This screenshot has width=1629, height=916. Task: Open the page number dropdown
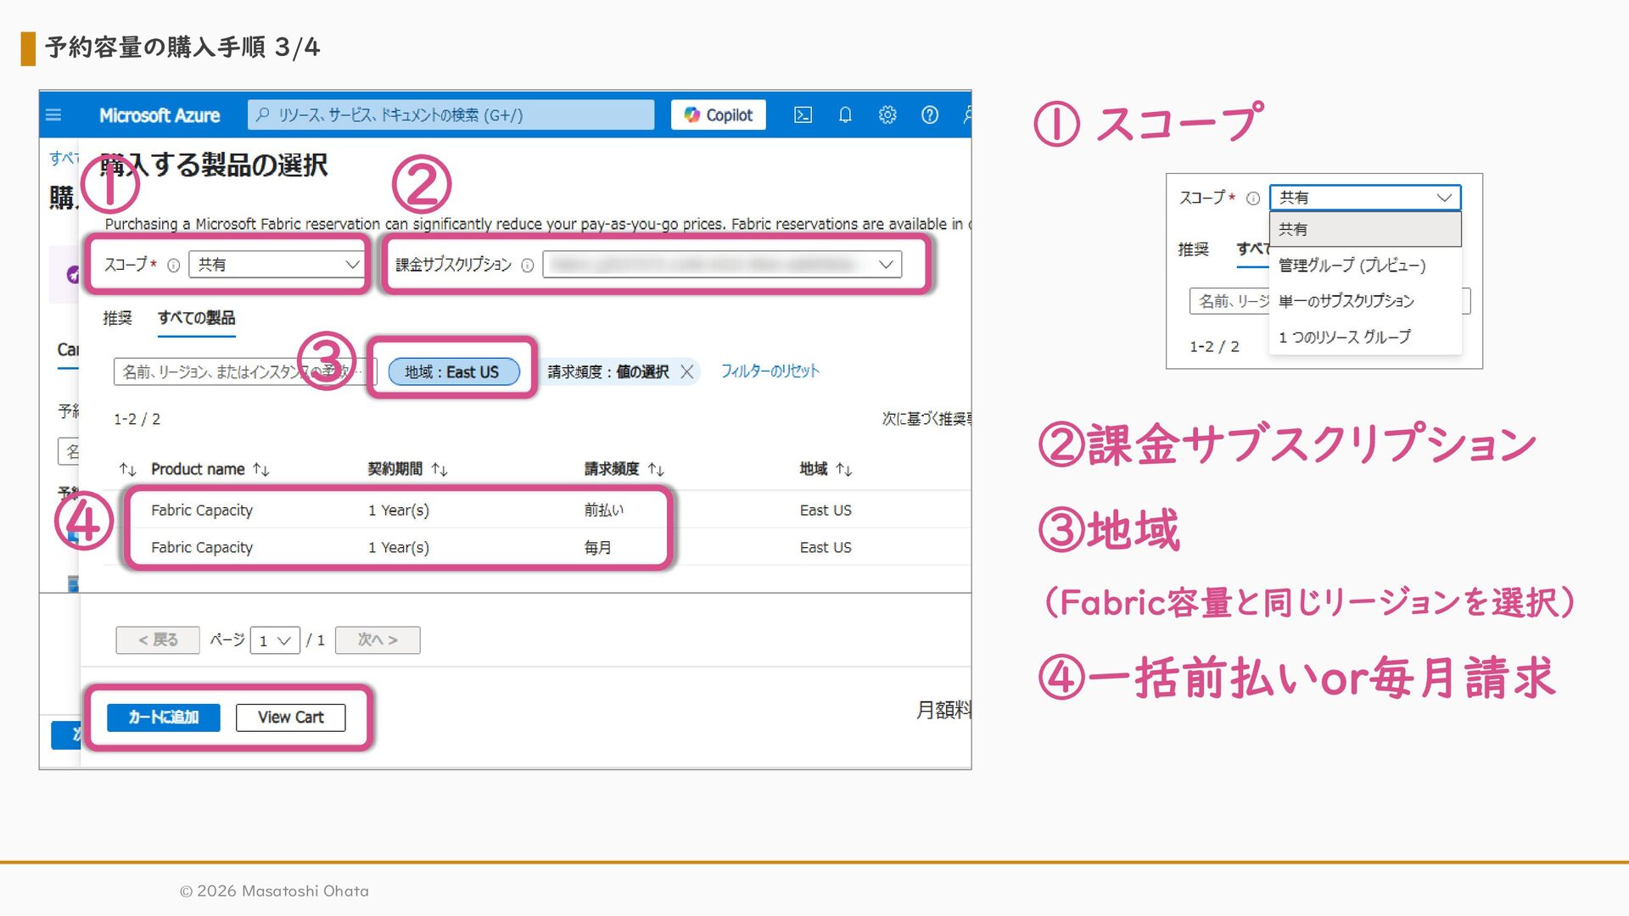click(275, 640)
